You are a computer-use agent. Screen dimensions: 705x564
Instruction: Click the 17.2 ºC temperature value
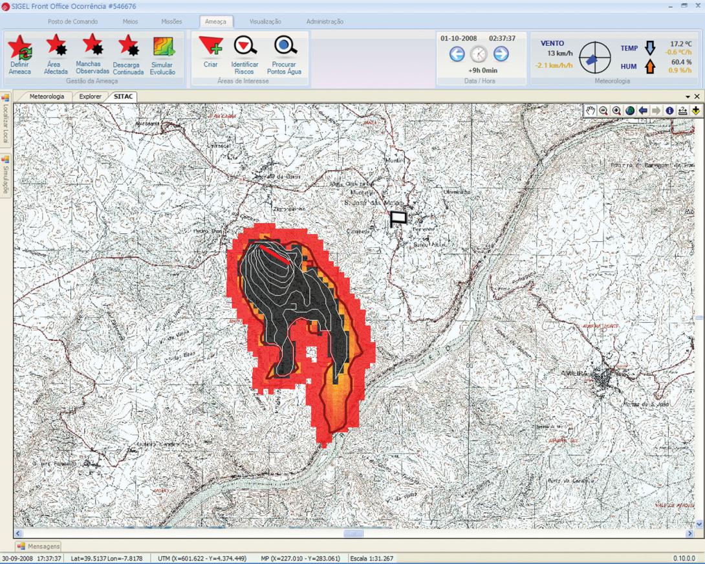pyautogui.click(x=680, y=43)
